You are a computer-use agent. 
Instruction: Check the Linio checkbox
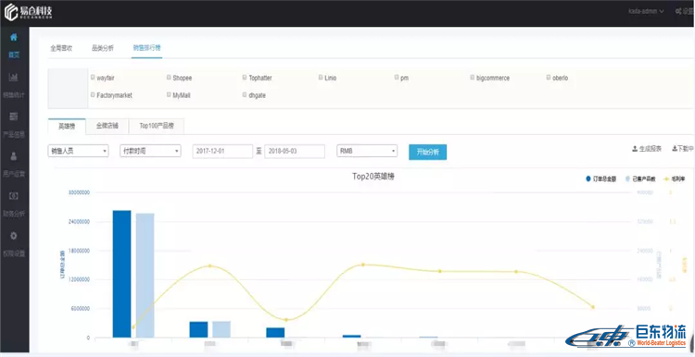tap(321, 77)
